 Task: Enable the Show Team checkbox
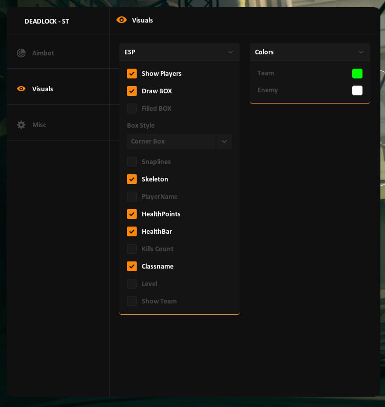click(x=132, y=301)
